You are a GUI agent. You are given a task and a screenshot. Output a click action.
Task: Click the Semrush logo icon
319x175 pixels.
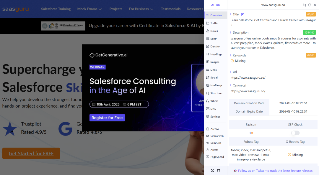(x=208, y=143)
